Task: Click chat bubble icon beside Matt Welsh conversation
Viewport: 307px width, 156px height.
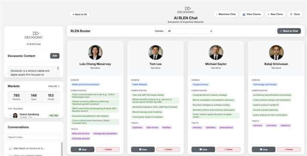Action: 11,148
